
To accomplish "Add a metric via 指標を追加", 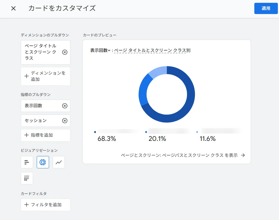I will coord(45,135).
